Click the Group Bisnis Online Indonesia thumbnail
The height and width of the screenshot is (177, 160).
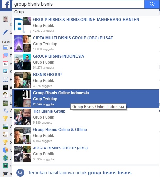(23, 99)
